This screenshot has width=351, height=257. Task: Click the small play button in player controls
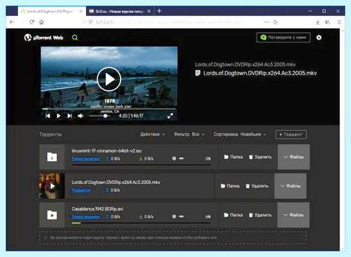(x=58, y=116)
